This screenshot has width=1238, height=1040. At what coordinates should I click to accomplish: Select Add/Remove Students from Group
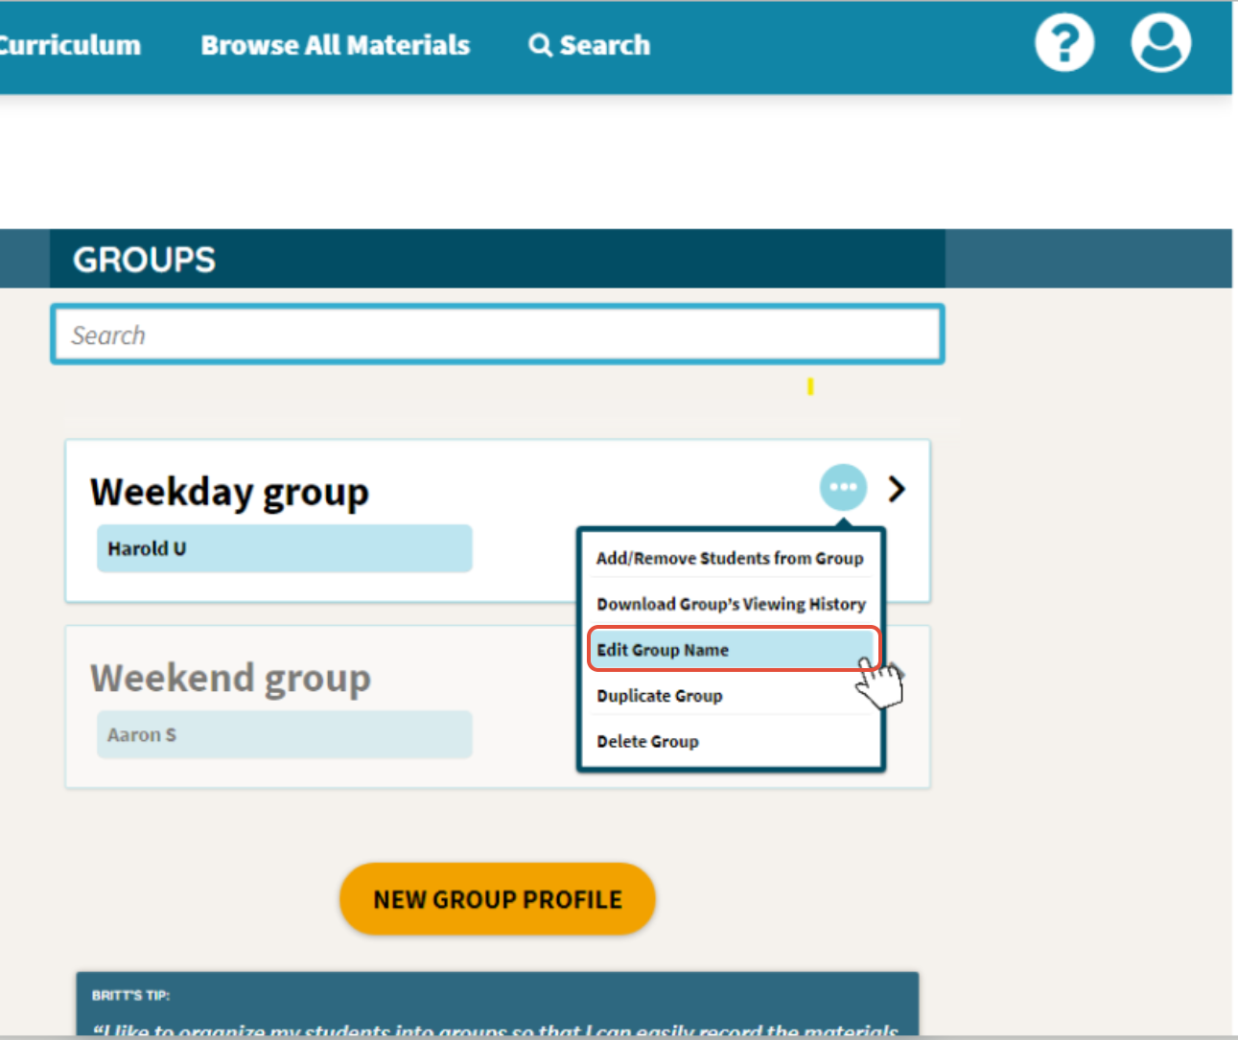point(730,558)
